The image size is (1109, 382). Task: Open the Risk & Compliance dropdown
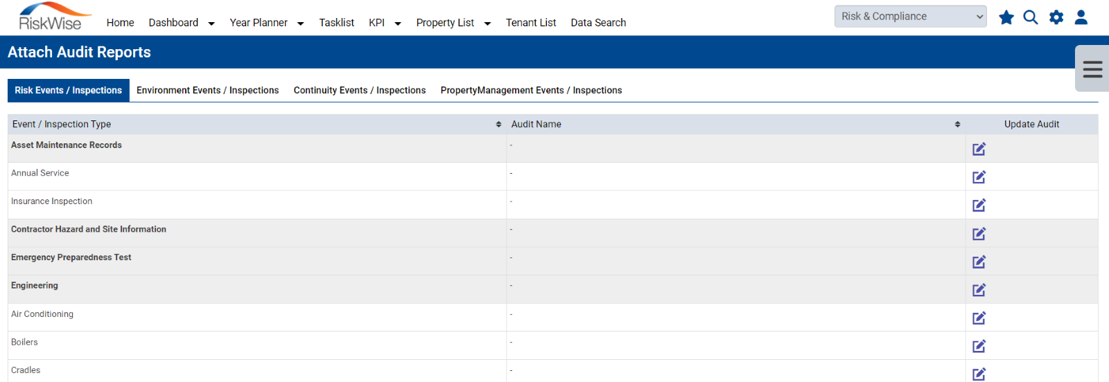[911, 17]
